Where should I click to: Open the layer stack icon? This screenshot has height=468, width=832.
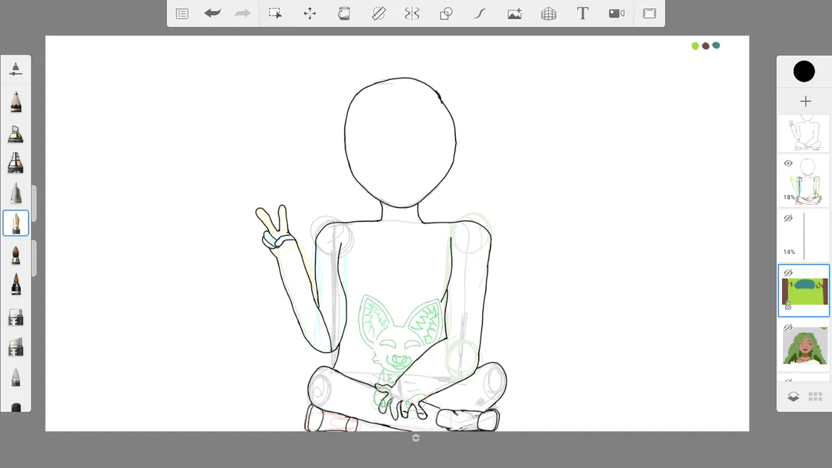coord(794,396)
